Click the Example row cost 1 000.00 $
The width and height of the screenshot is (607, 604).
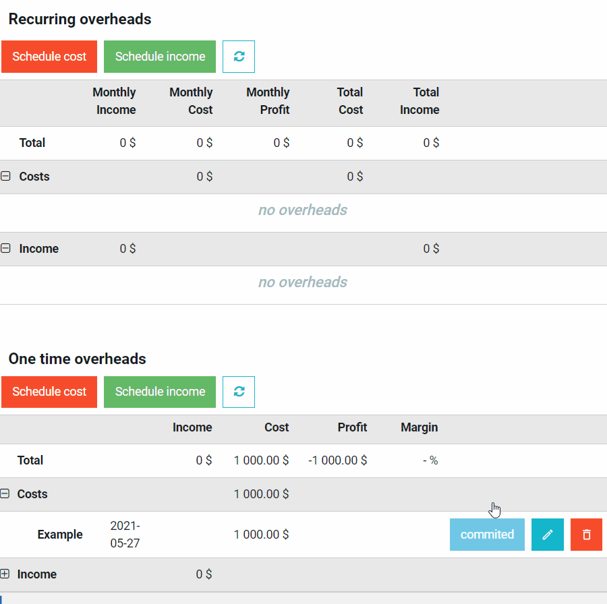coord(261,535)
